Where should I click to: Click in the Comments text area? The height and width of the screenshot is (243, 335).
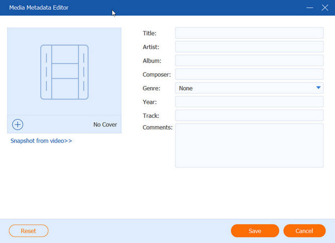tap(249, 145)
